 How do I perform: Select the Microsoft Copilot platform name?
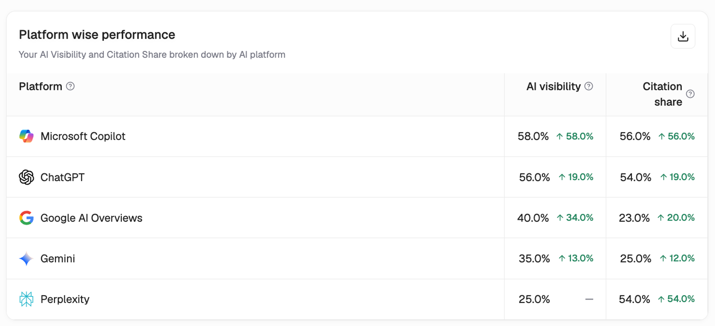[83, 136]
